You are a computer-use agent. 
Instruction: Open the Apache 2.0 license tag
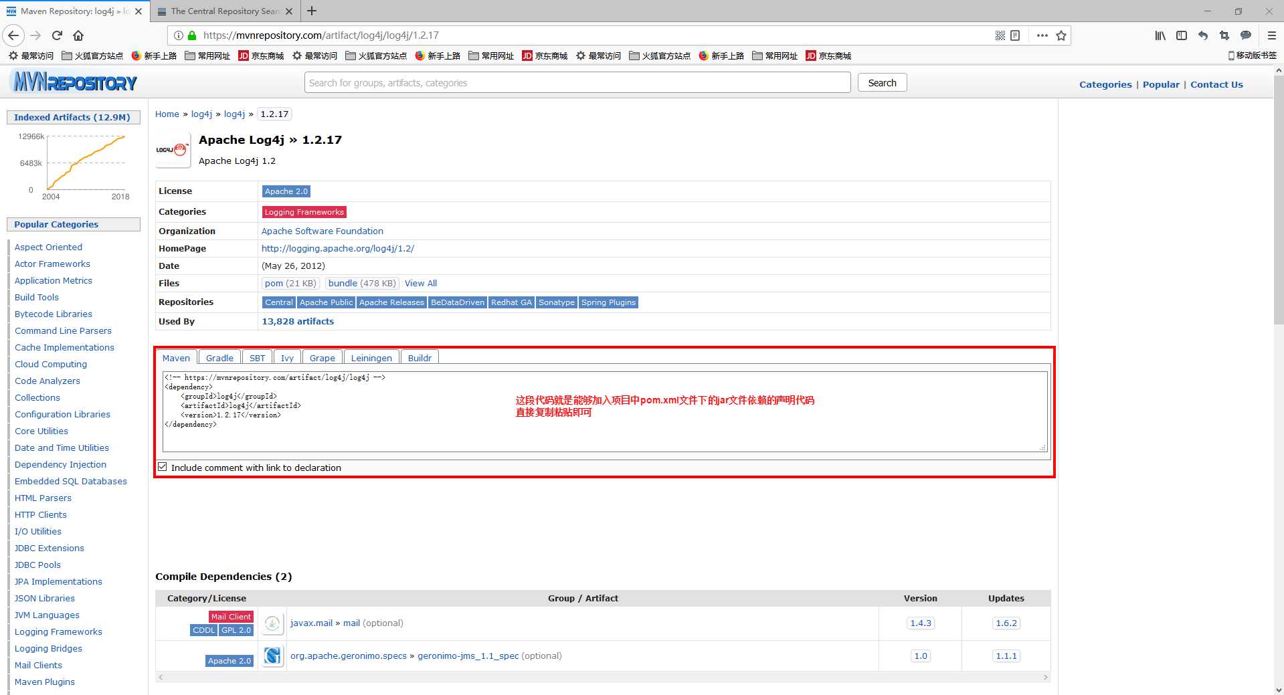coord(286,191)
